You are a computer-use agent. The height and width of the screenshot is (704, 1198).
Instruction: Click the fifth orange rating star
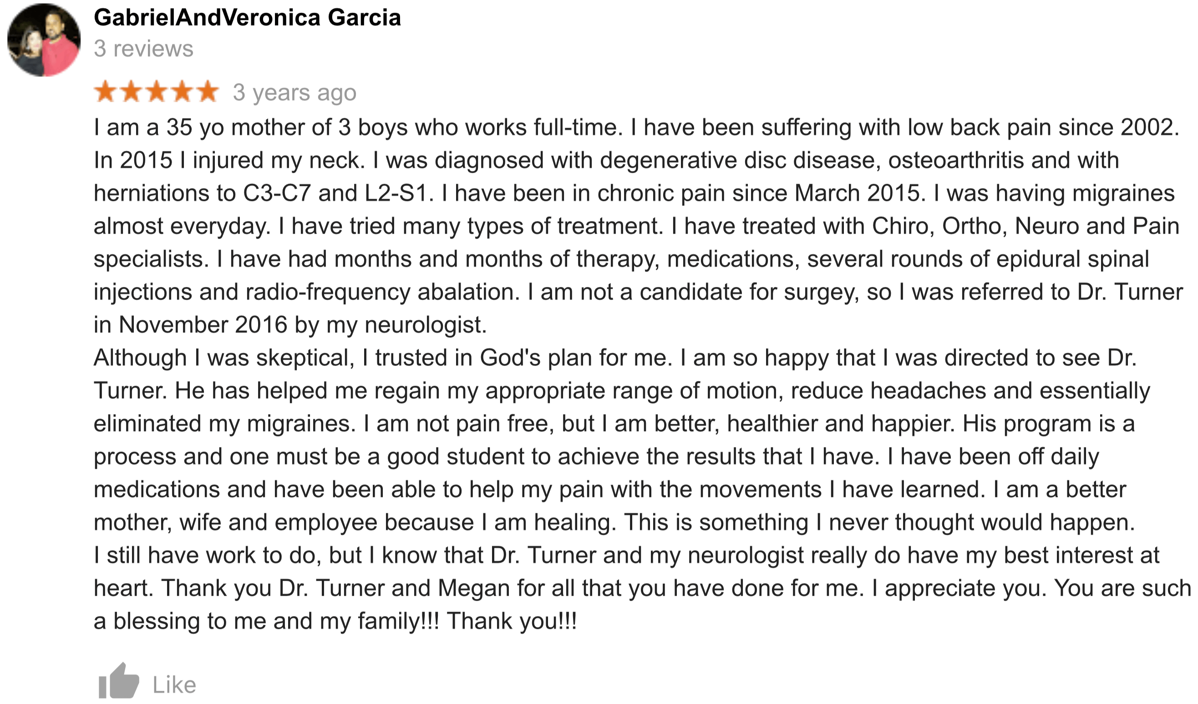coord(208,92)
